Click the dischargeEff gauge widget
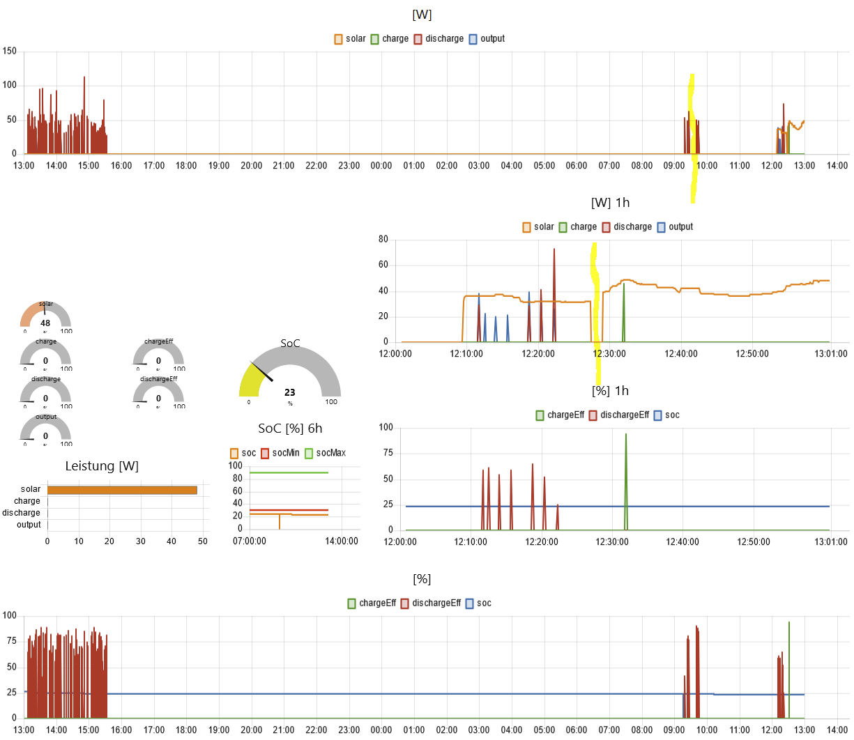 pyautogui.click(x=158, y=392)
